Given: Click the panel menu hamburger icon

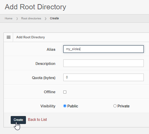Looking at the screenshot, I should (x=9, y=37).
